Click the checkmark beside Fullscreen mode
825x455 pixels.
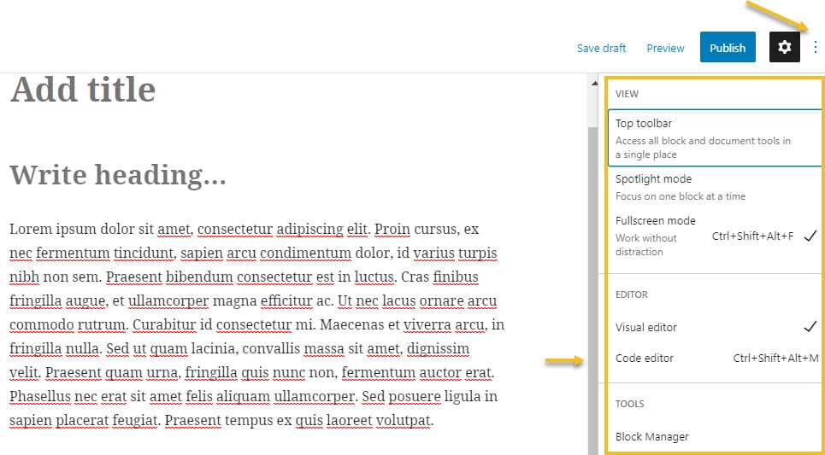pyautogui.click(x=810, y=236)
